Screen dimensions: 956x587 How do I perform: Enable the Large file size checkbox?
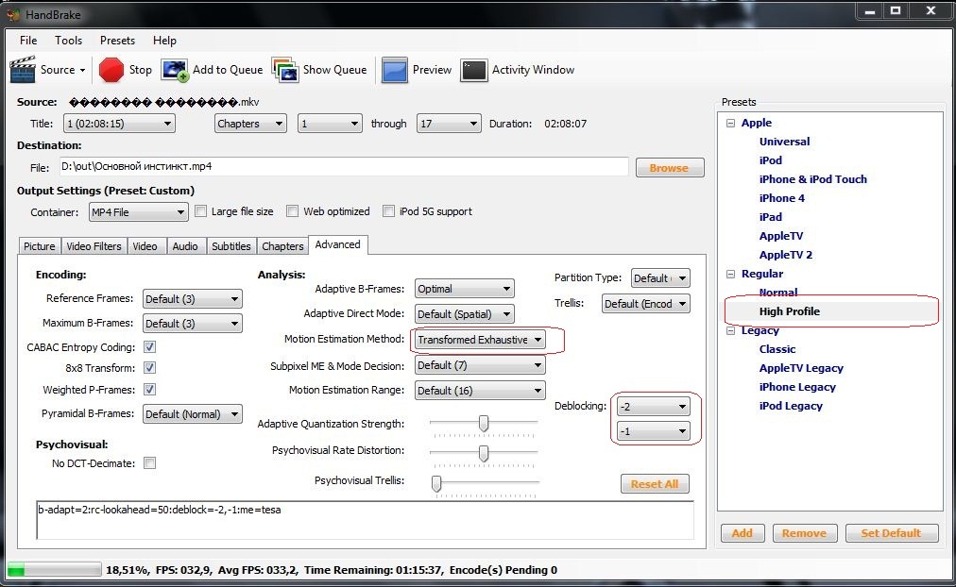click(x=200, y=211)
